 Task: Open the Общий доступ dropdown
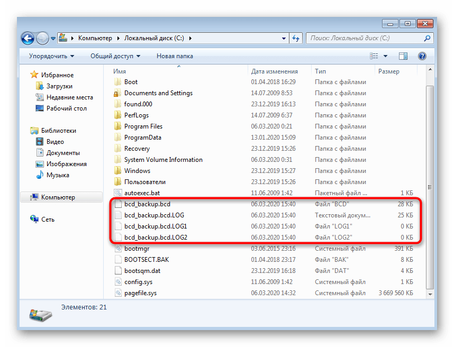tap(115, 56)
